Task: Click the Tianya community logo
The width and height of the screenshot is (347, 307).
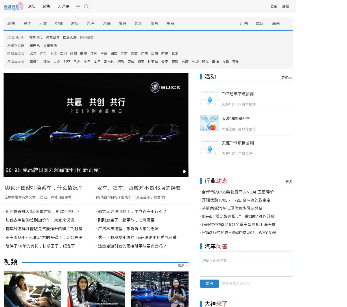Action: pyautogui.click(x=13, y=6)
